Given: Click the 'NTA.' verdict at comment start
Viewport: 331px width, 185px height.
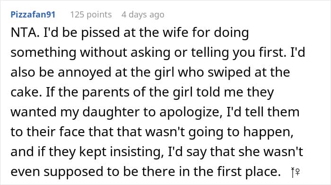Looking at the screenshot, I should (25, 33).
